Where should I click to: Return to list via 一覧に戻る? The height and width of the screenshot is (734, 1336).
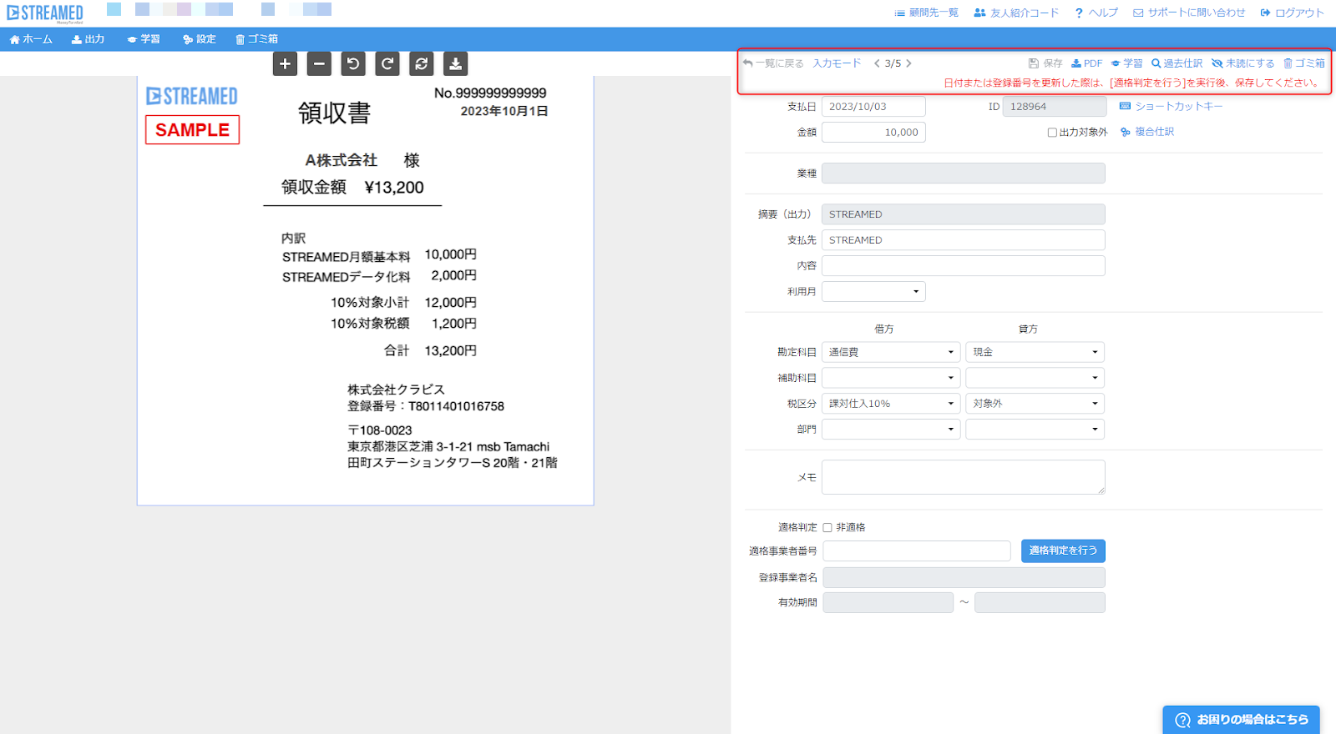tap(773, 63)
